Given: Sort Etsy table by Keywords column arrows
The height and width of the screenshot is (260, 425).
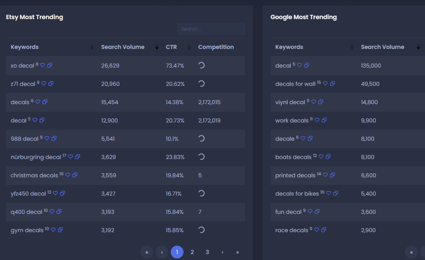Looking at the screenshot, I should [x=92, y=47].
